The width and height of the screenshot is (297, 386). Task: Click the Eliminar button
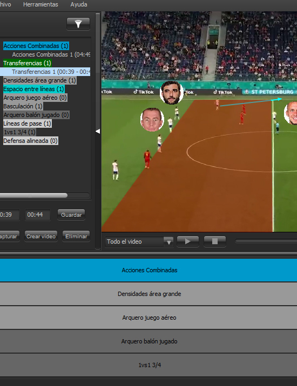click(x=76, y=236)
